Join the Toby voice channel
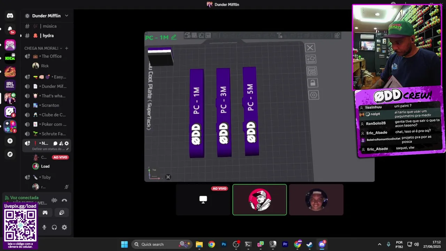Image resolution: width=446 pixels, height=251 pixels. 47,177
